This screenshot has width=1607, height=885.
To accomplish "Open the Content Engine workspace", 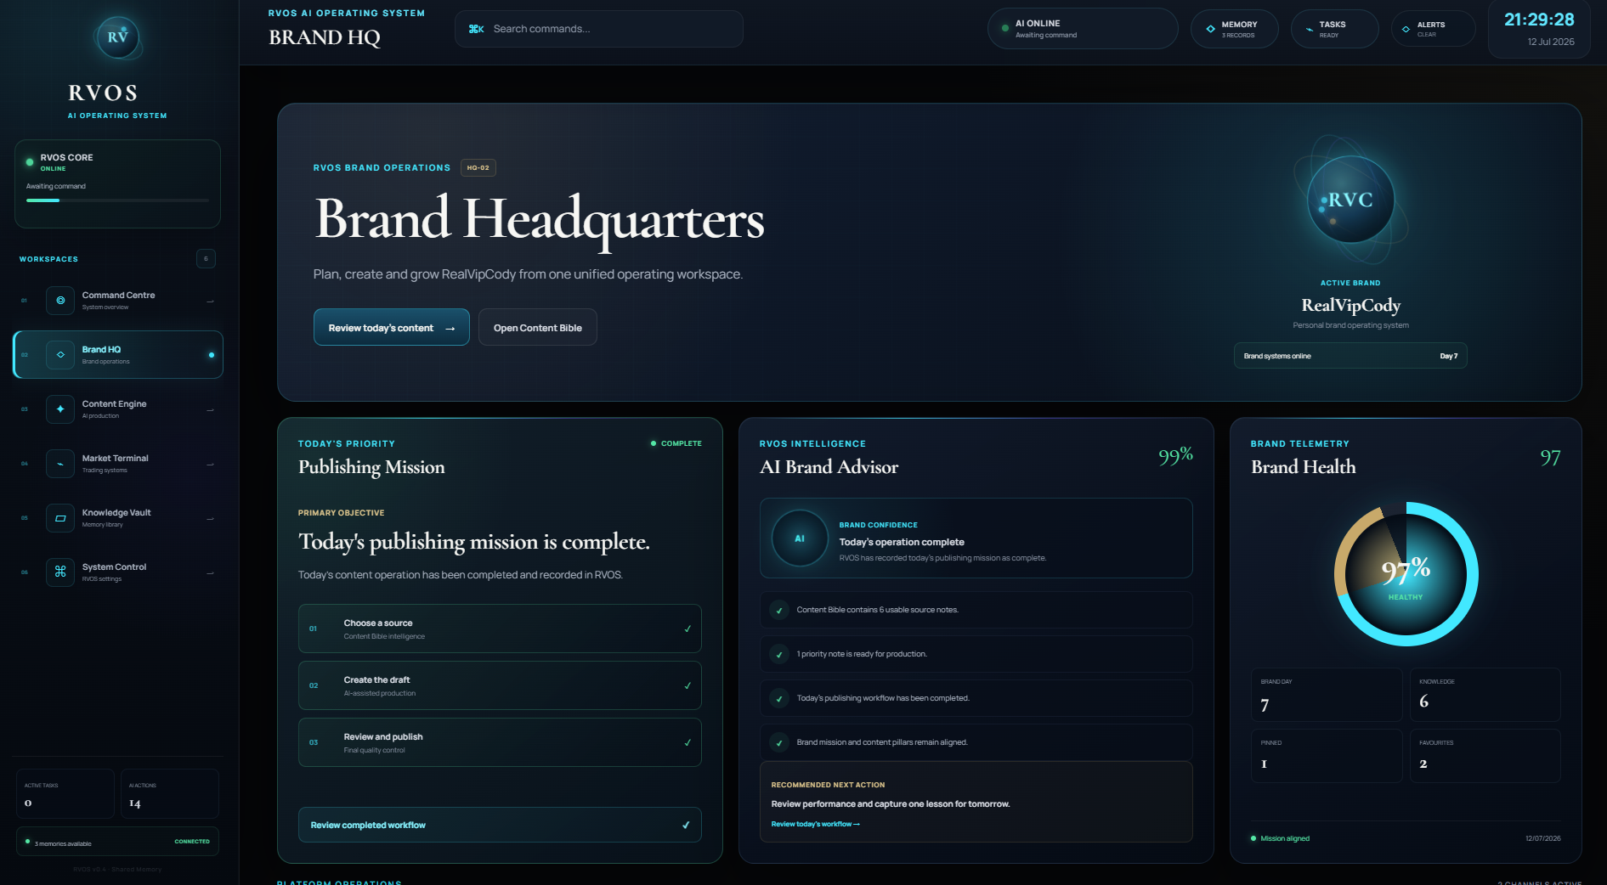I will click(118, 409).
